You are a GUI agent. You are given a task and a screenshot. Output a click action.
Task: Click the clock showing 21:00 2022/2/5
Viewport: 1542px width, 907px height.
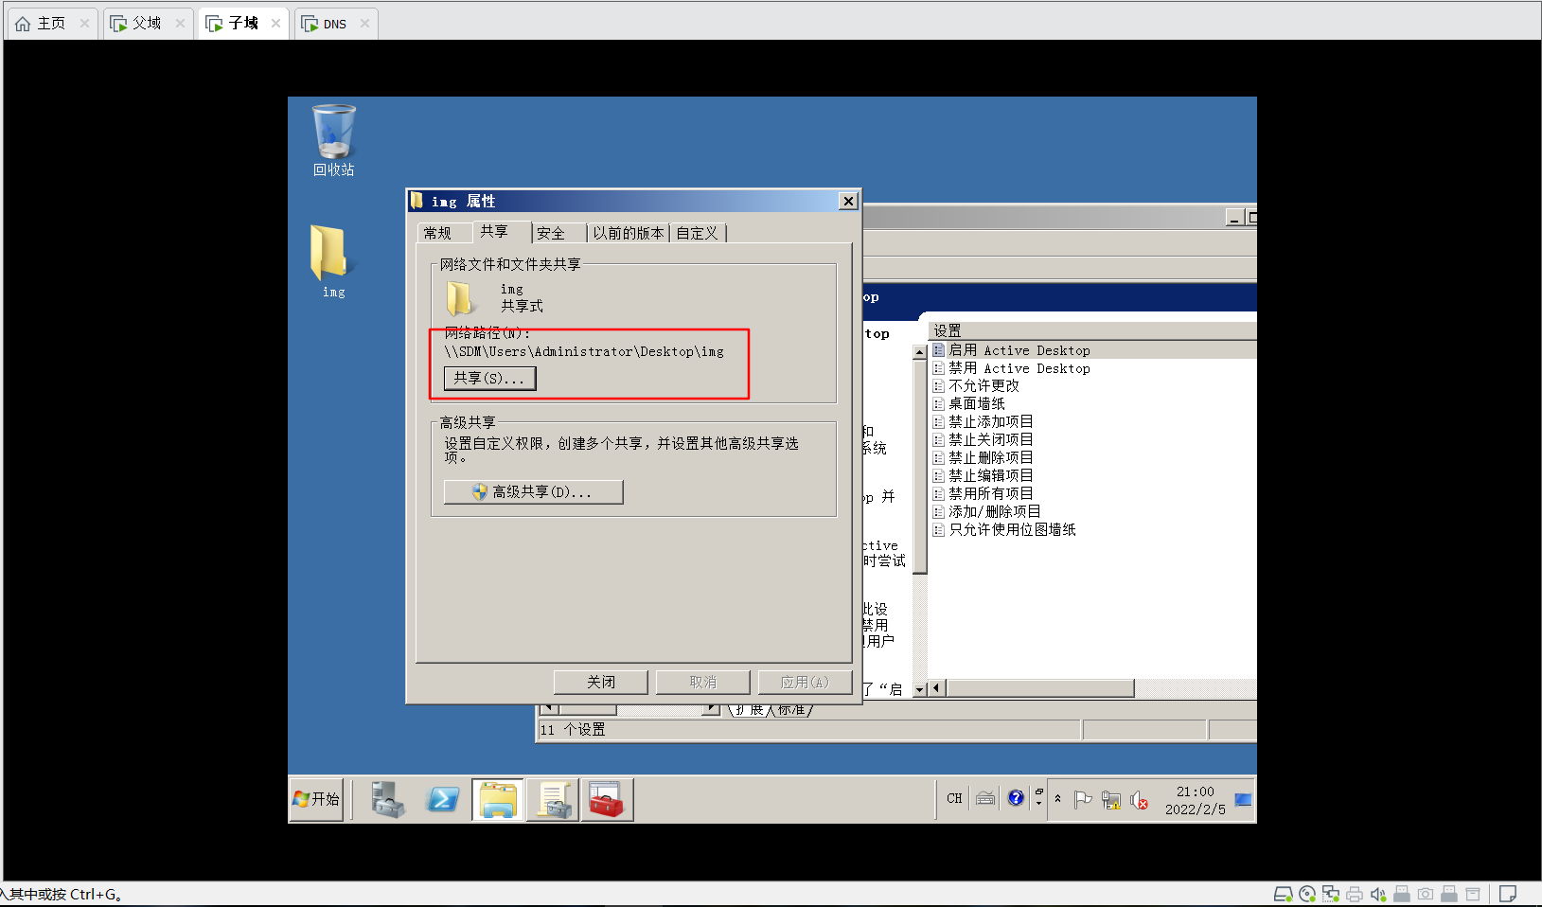[1196, 800]
